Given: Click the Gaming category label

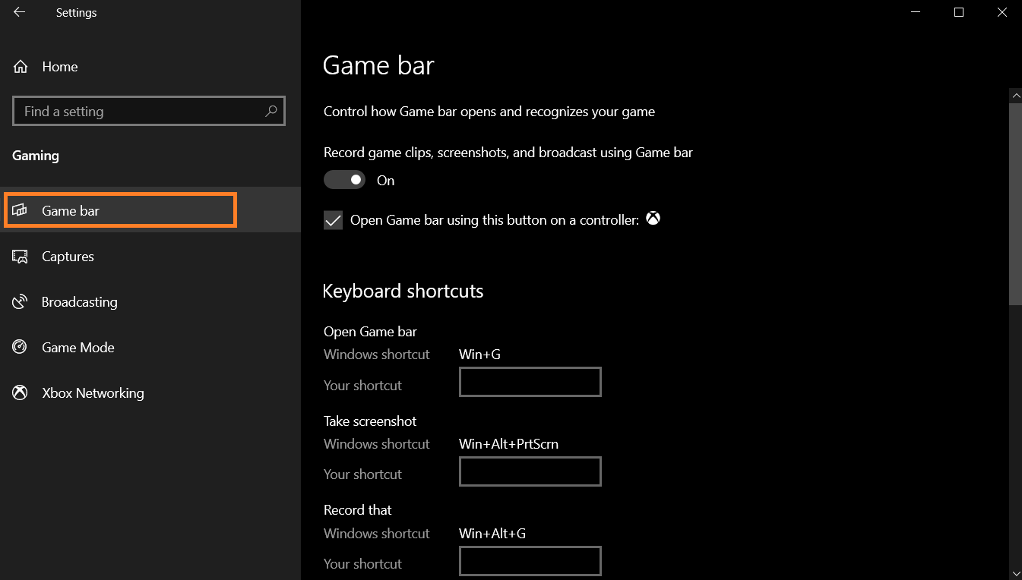Looking at the screenshot, I should [x=36, y=156].
